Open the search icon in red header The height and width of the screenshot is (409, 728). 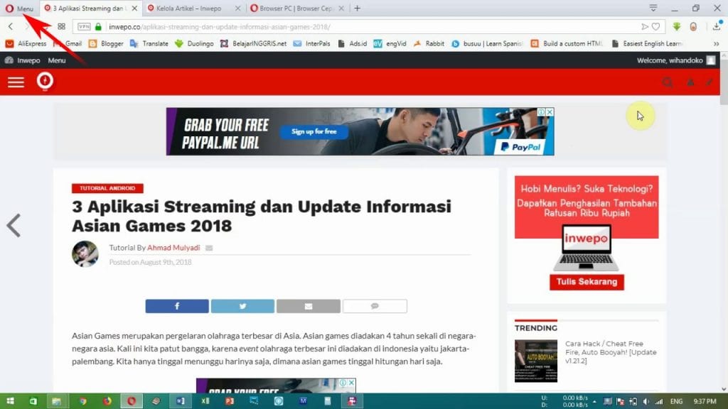pyautogui.click(x=668, y=82)
